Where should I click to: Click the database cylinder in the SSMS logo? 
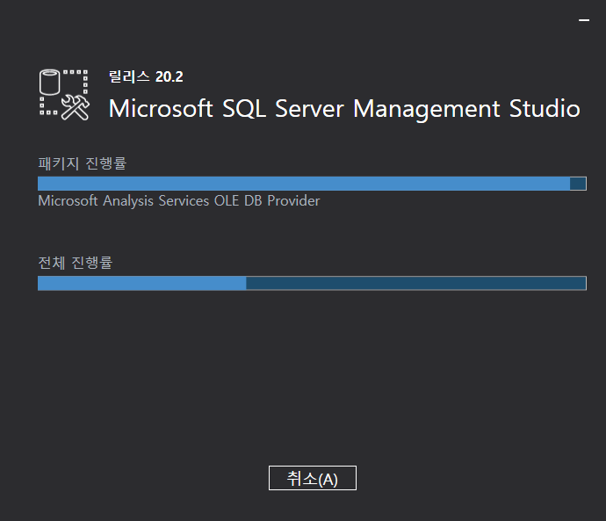coord(50,83)
